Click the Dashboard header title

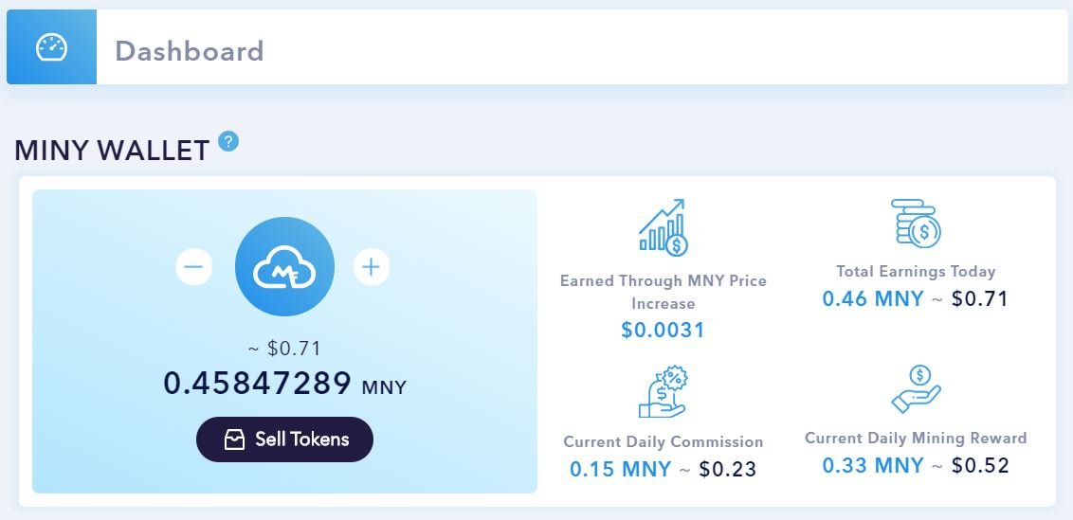tap(190, 50)
